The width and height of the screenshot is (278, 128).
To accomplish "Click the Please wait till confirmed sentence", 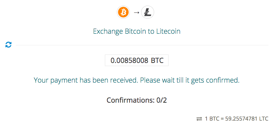I will [190, 80].
